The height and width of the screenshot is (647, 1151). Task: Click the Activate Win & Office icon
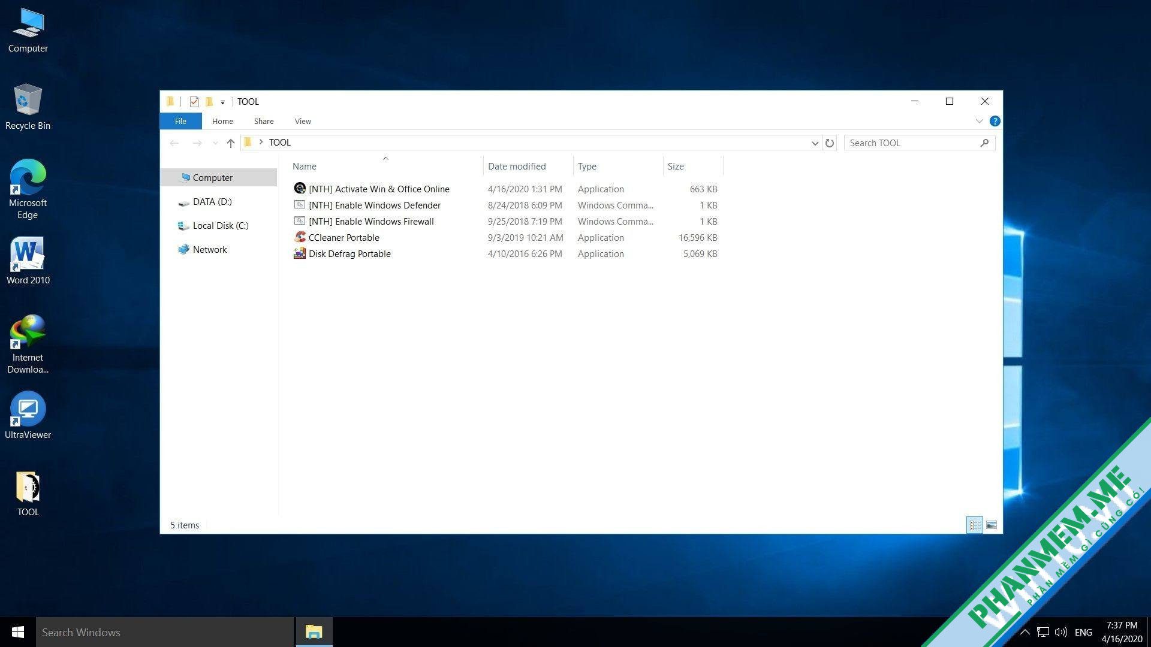tap(299, 189)
